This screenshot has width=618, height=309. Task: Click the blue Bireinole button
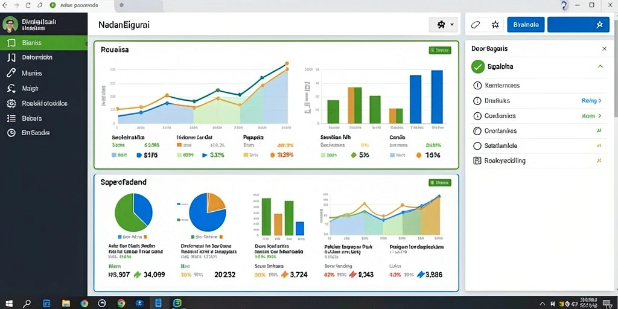point(526,24)
